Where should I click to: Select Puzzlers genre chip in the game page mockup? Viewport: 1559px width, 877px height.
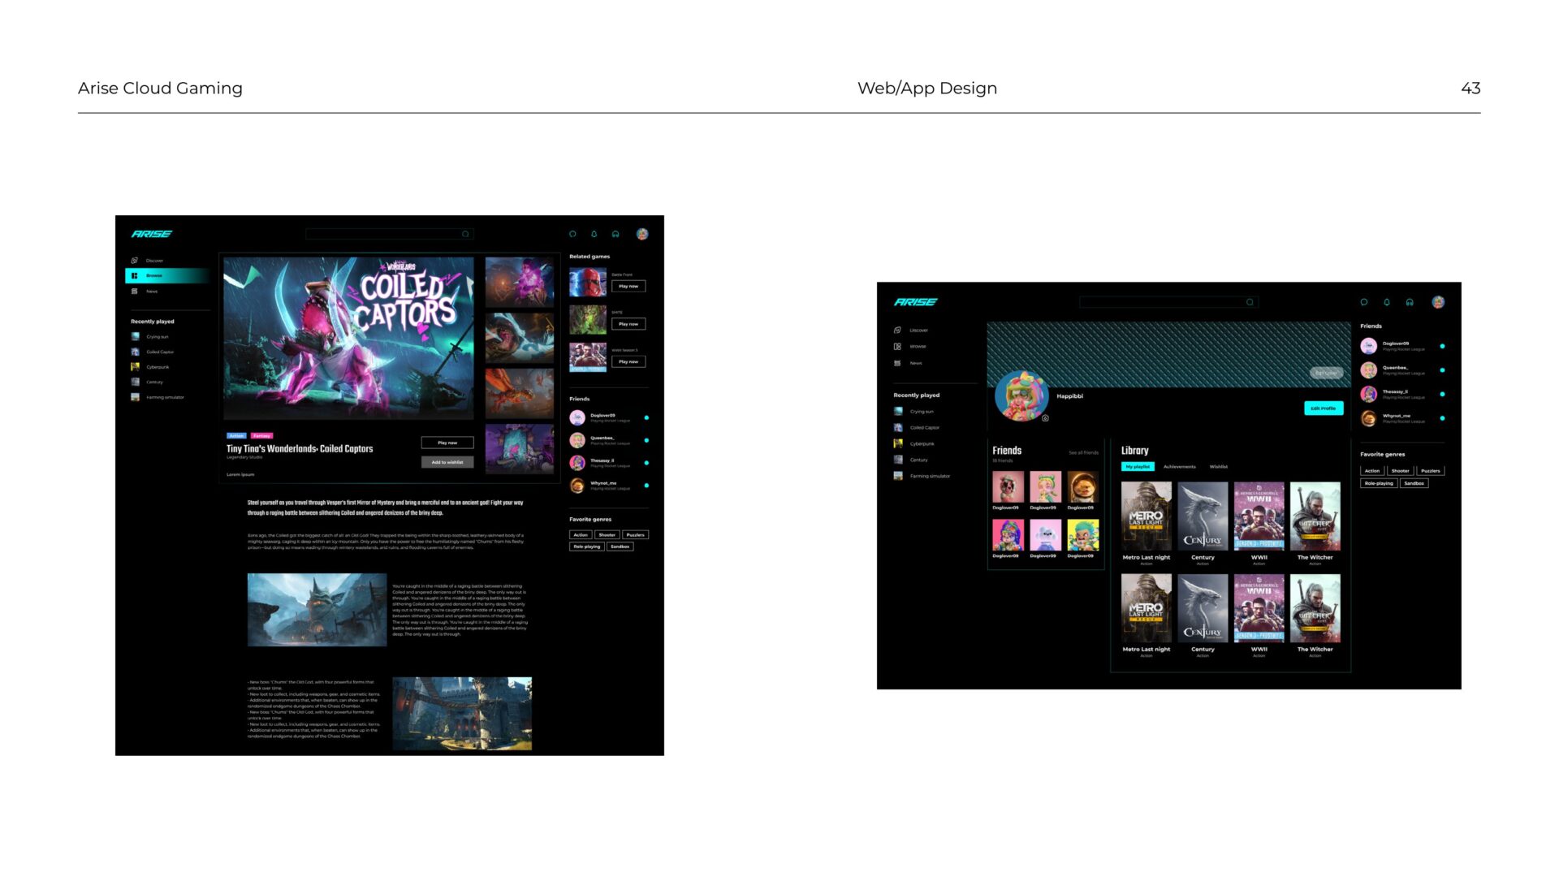pyautogui.click(x=636, y=535)
